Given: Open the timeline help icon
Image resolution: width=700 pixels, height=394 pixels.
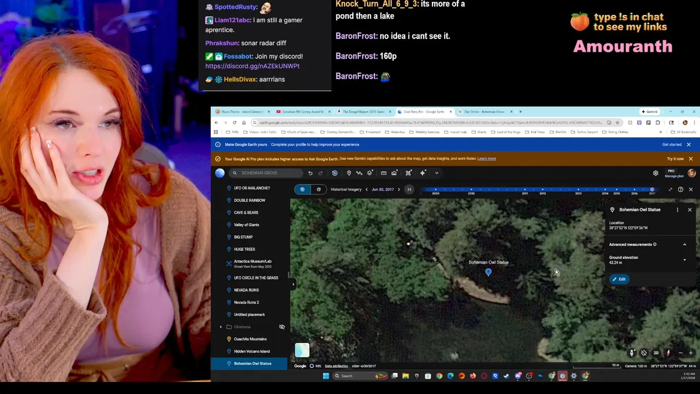Looking at the screenshot, I should tap(680, 189).
